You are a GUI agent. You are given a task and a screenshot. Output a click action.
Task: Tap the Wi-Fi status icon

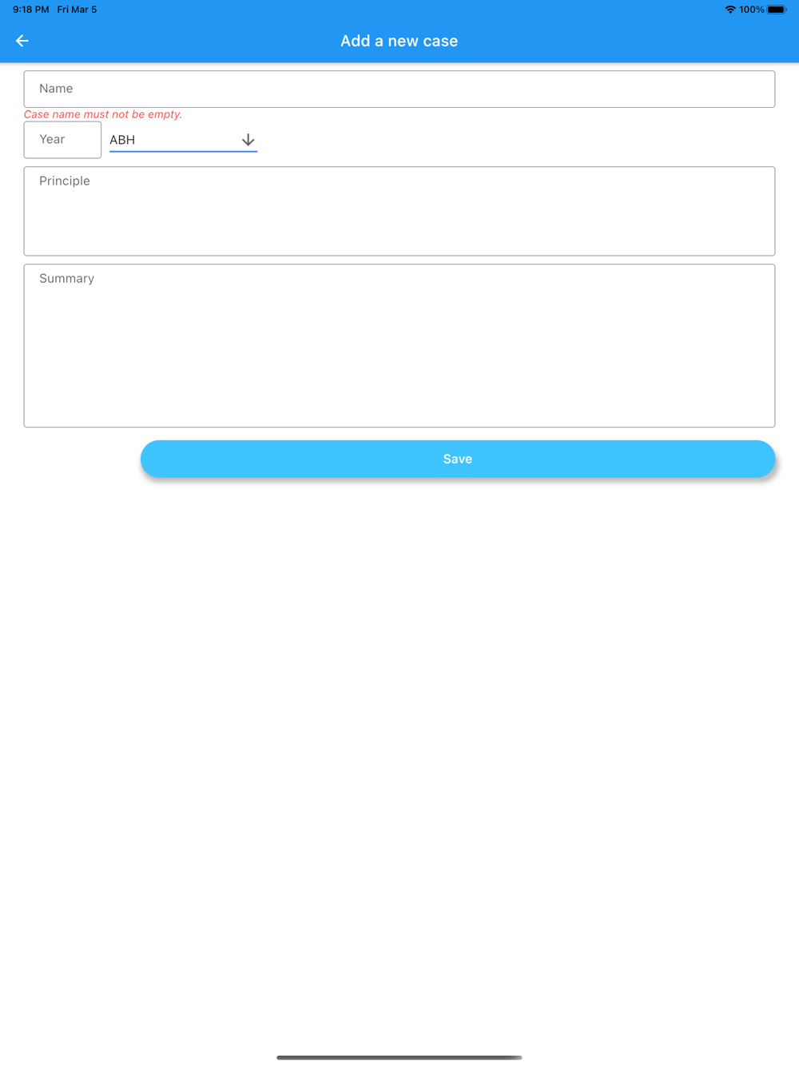730,10
